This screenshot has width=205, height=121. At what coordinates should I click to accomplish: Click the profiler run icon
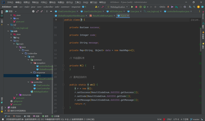click(x=145, y=7)
